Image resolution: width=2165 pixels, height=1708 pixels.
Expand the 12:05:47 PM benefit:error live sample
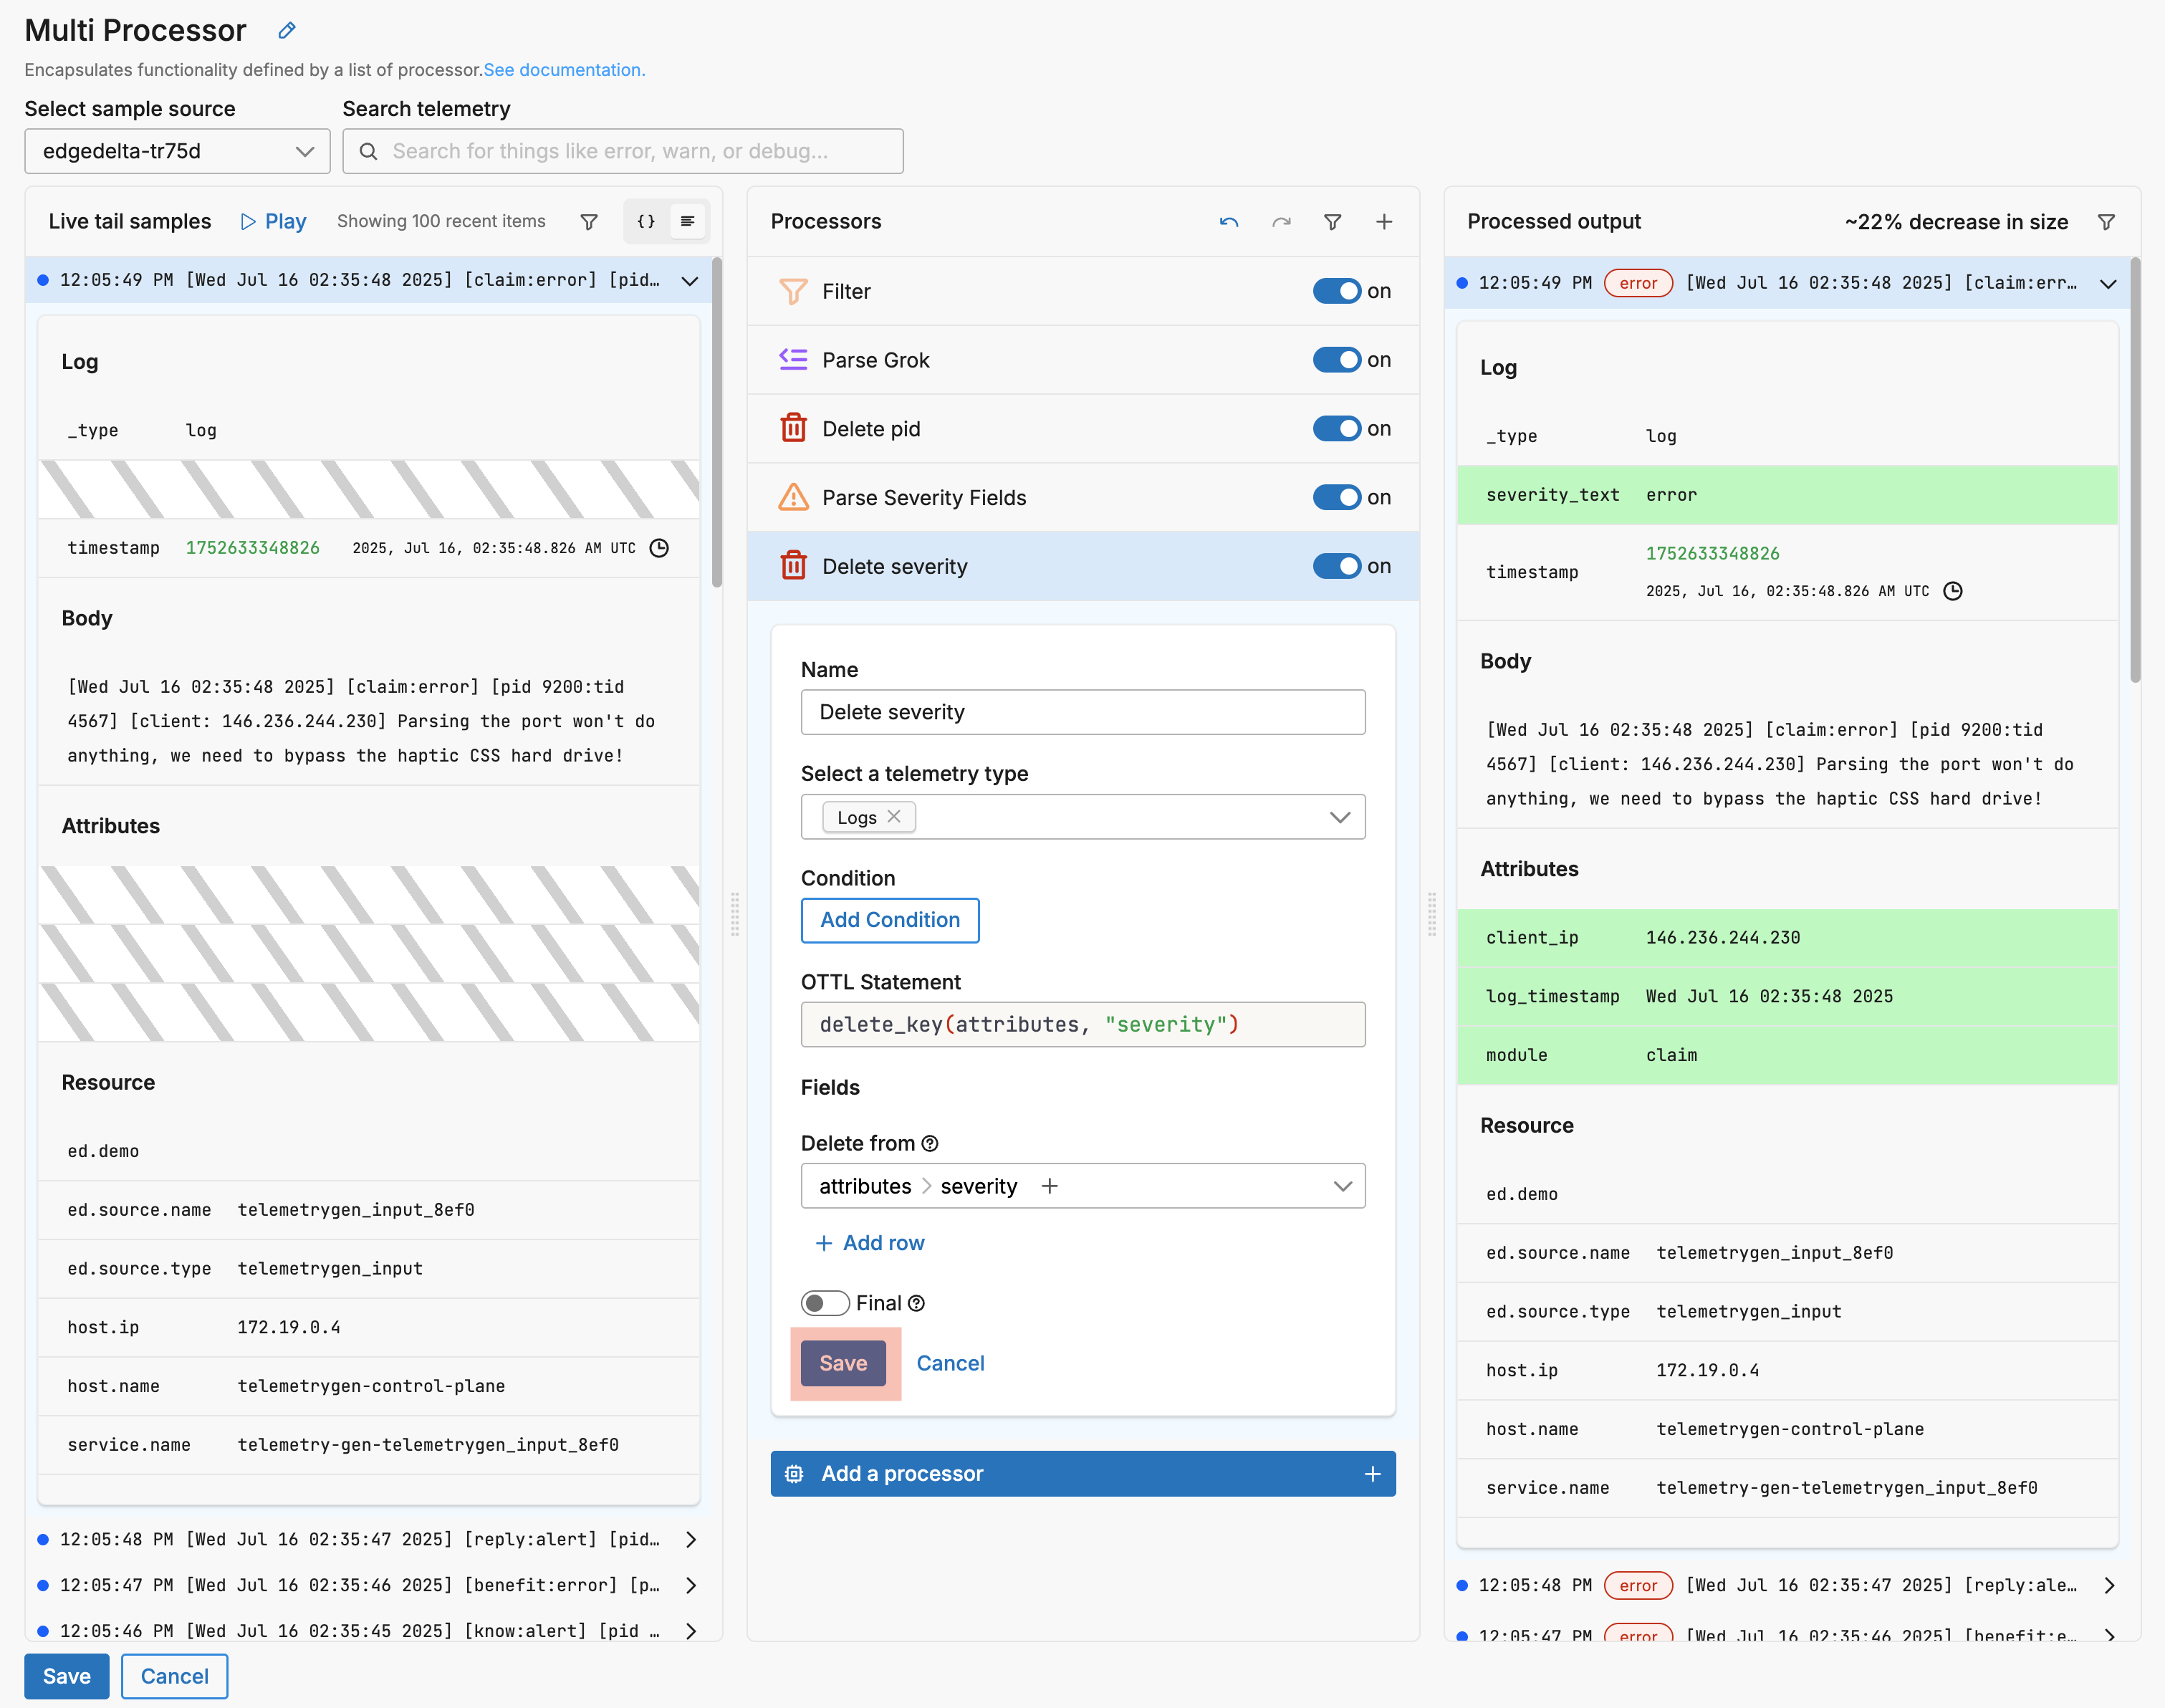[690, 1585]
